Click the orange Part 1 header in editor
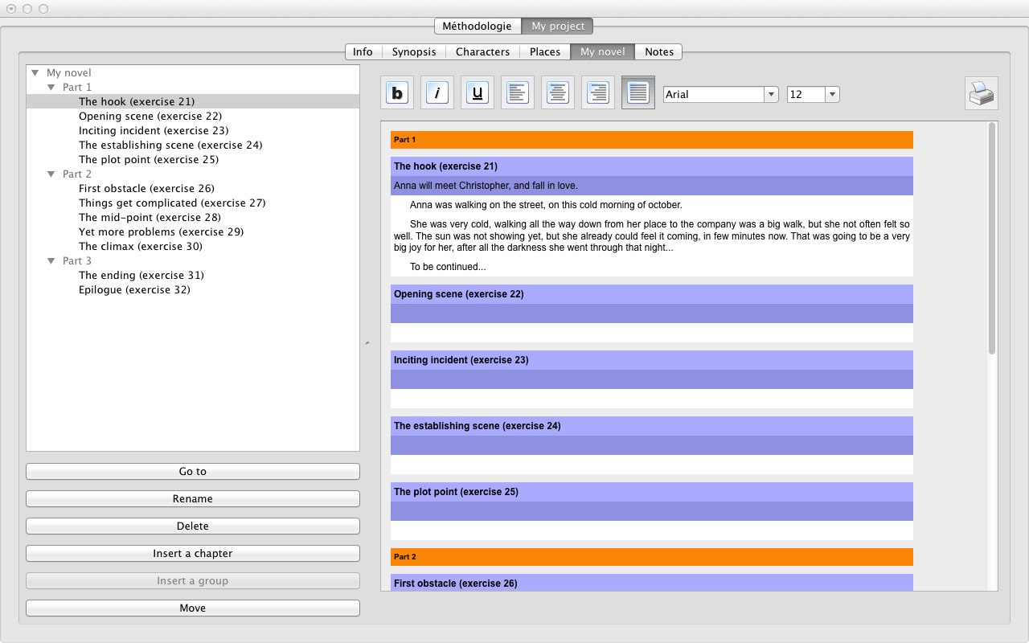 pos(652,140)
